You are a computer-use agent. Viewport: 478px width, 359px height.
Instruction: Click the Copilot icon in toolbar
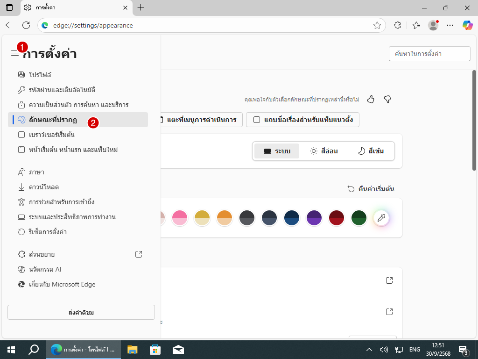467,25
